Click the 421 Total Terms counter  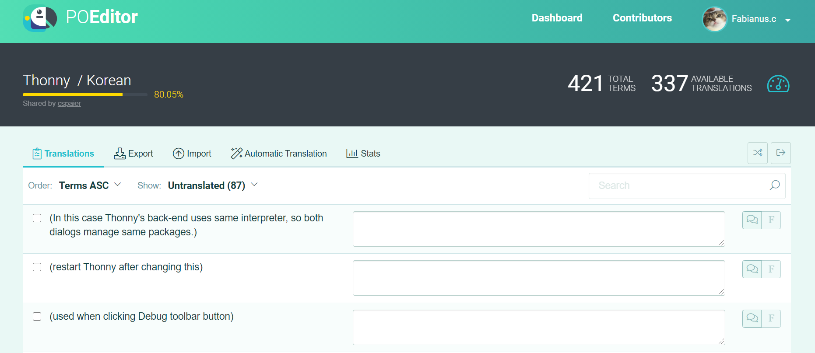tap(602, 83)
